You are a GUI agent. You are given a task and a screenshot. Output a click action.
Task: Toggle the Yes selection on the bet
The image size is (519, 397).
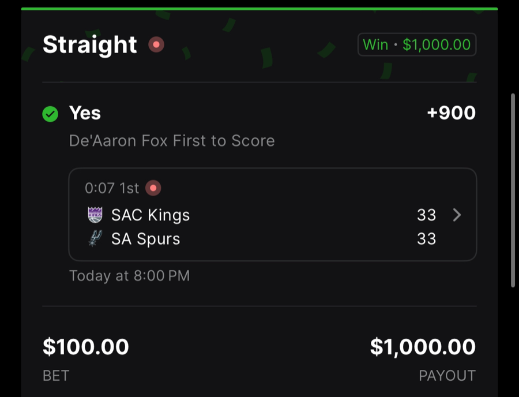click(x=84, y=114)
